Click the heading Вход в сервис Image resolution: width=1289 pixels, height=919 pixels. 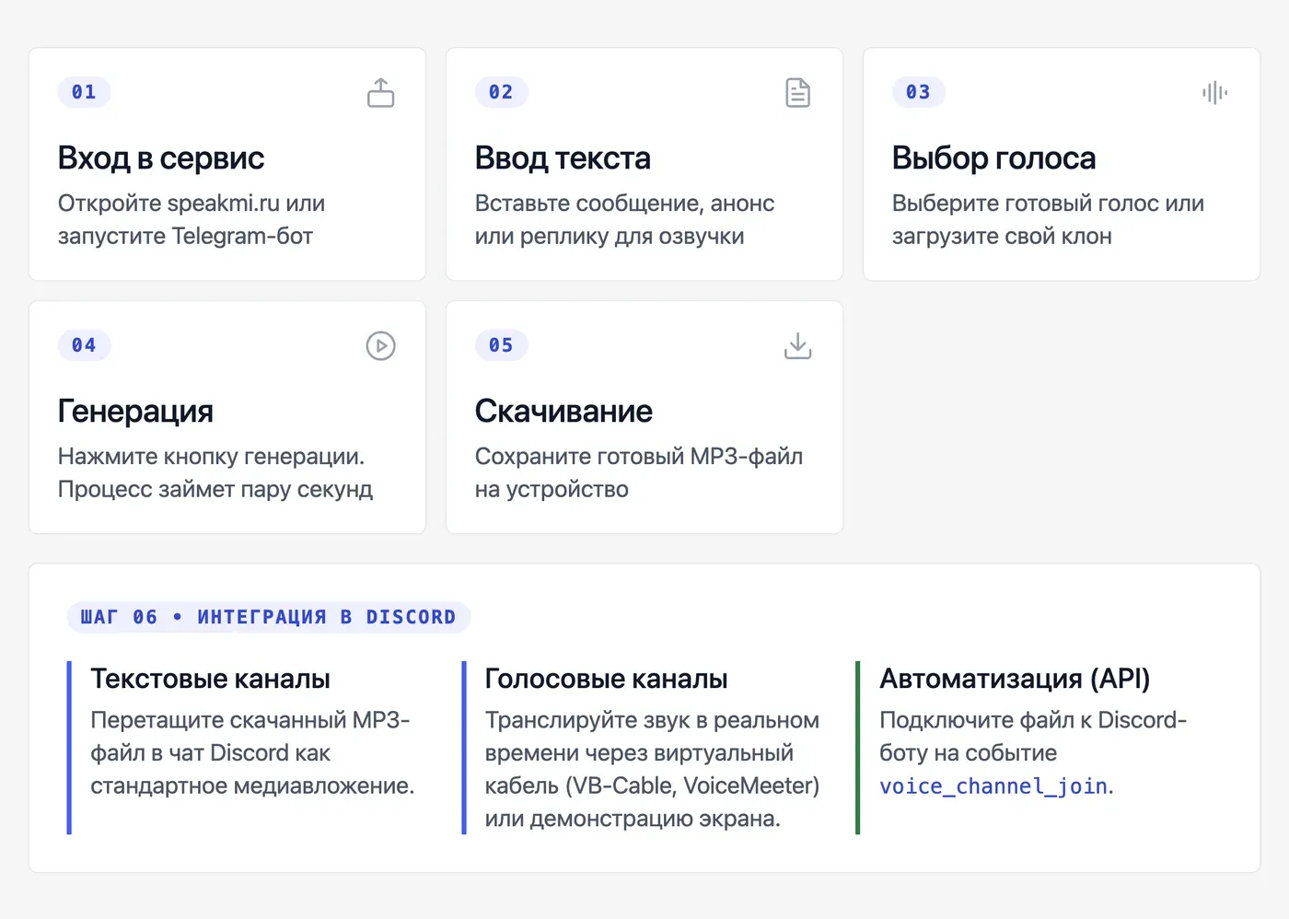[161, 158]
